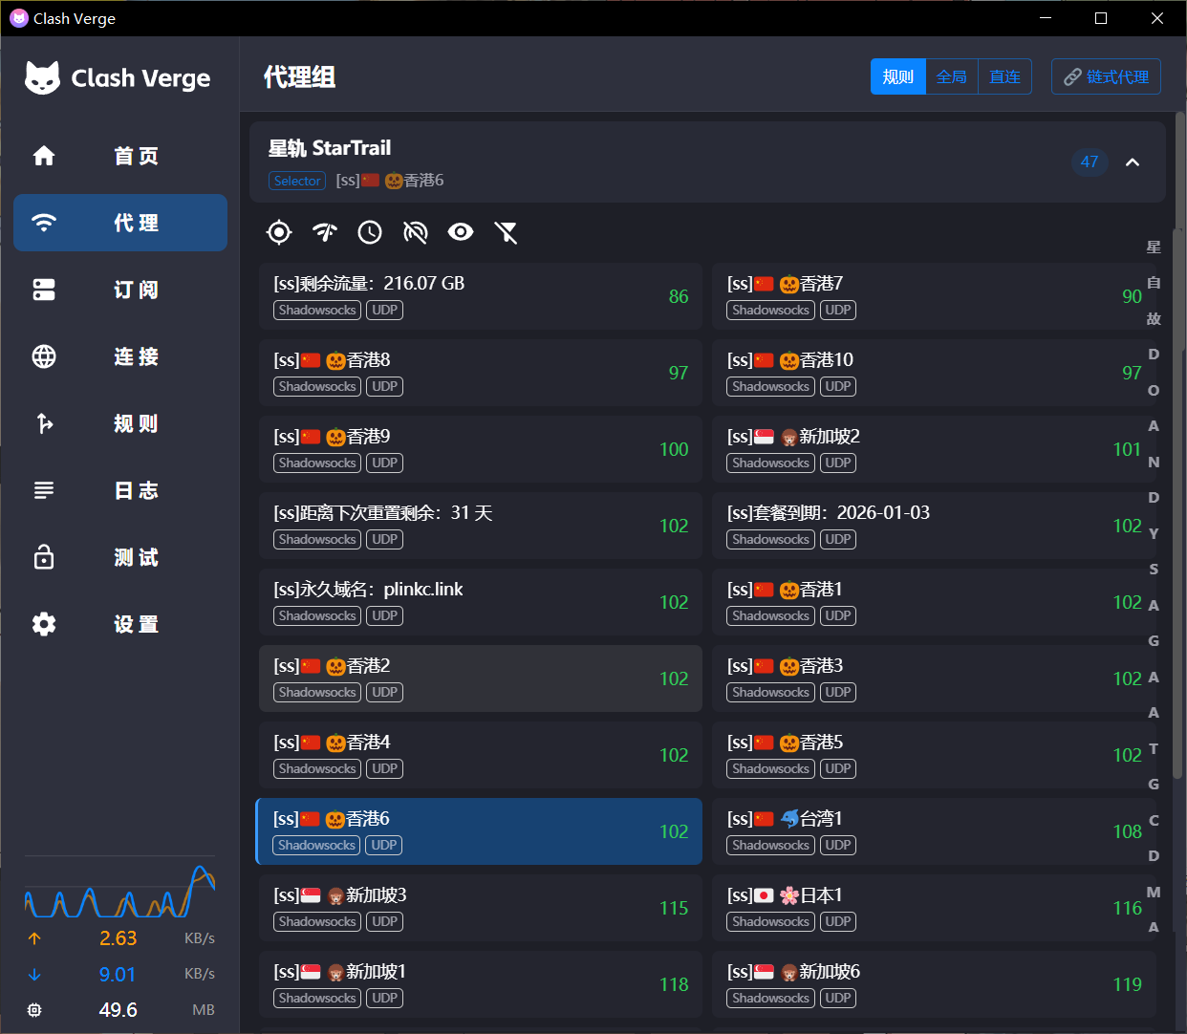Image resolution: width=1187 pixels, height=1034 pixels.
Task: Go to Connections (连接) page
Action: pyautogui.click(x=120, y=356)
